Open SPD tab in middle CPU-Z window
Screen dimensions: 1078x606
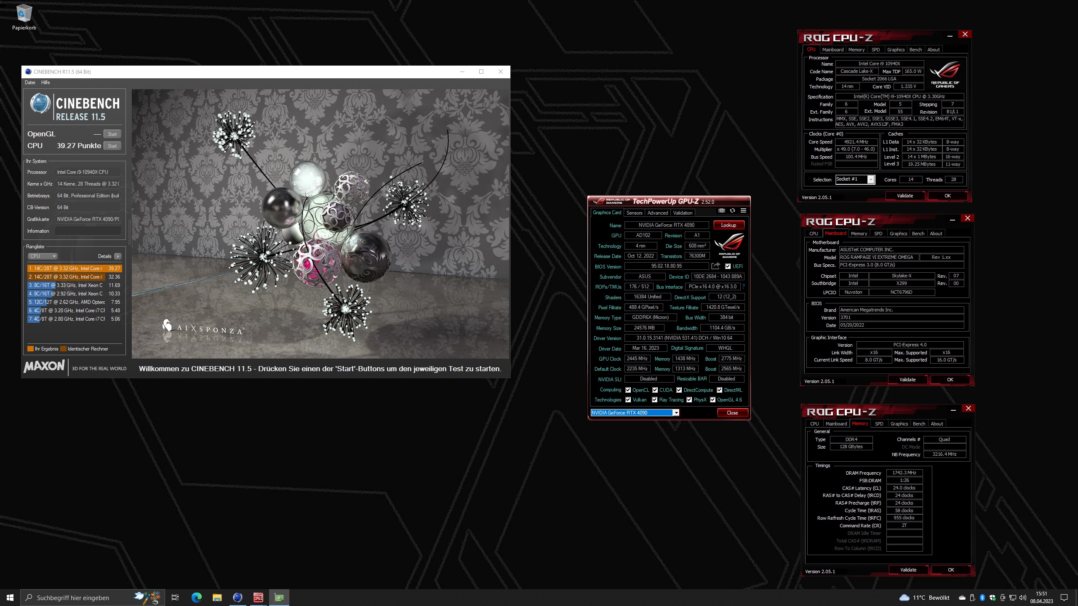(878, 234)
